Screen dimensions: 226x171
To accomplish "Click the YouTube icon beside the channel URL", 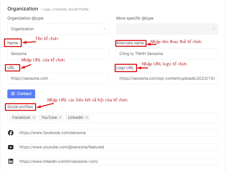I will pos(11,147).
